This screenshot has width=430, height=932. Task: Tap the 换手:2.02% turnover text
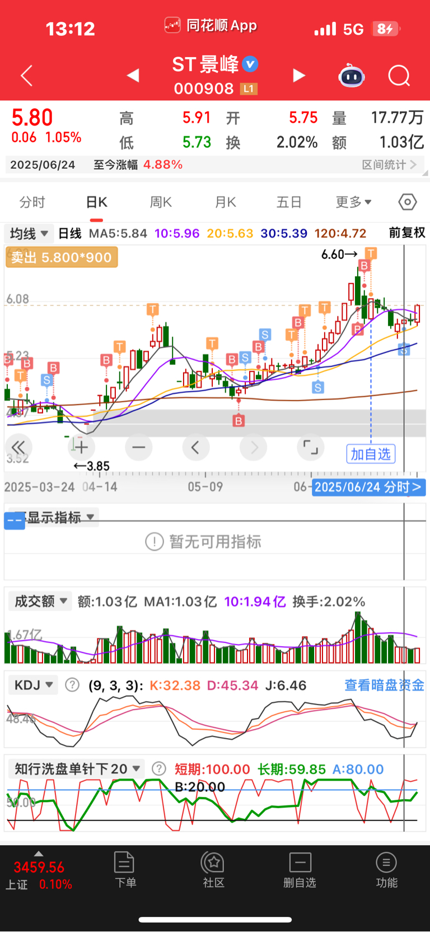(x=329, y=601)
